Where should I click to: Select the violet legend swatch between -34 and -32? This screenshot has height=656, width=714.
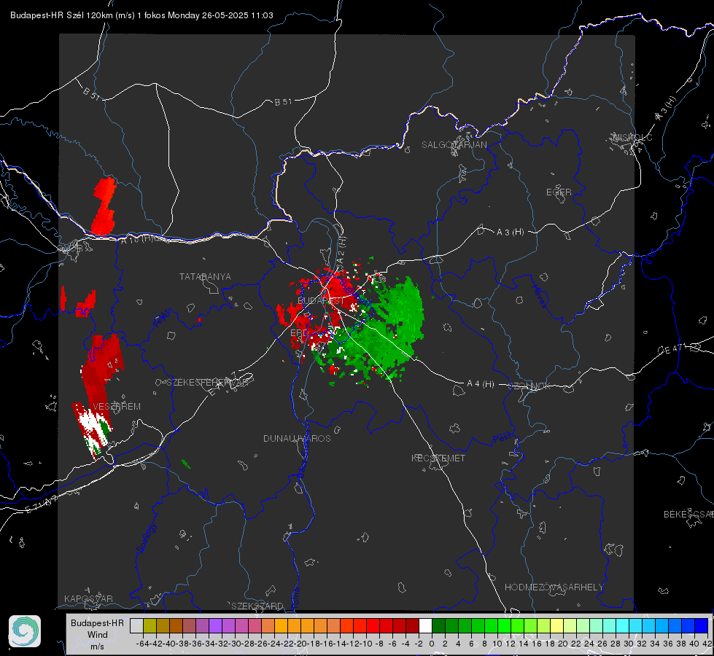(215, 625)
